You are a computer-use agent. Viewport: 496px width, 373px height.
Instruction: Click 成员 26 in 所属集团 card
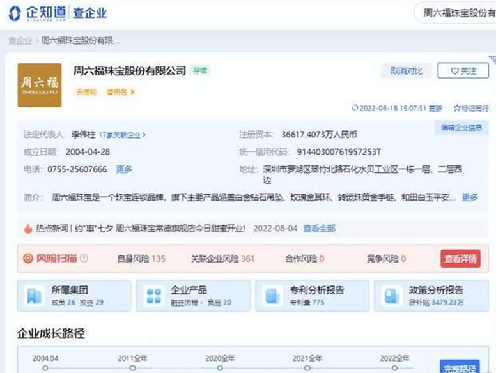(63, 302)
